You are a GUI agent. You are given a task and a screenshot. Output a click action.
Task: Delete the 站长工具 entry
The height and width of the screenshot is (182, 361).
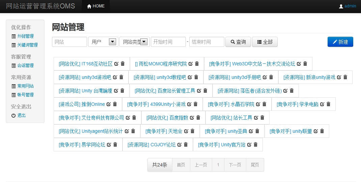[262, 117]
